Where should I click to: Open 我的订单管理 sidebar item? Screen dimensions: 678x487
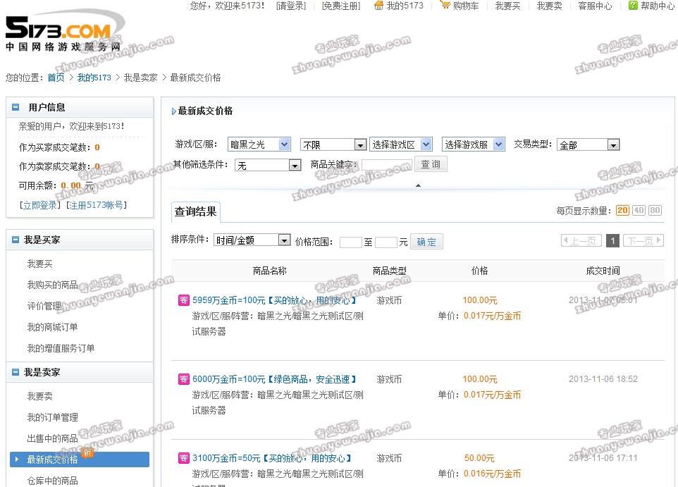[52, 417]
